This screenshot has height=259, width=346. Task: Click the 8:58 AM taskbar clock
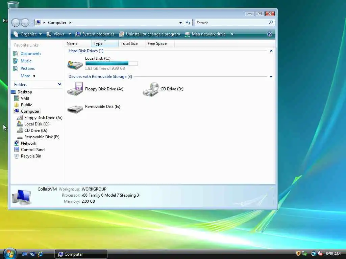333,254
